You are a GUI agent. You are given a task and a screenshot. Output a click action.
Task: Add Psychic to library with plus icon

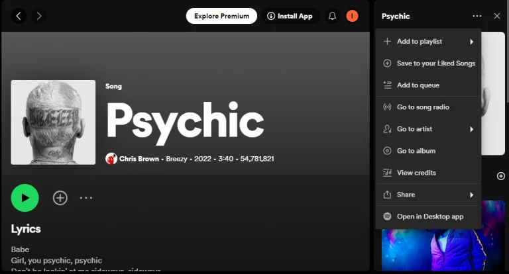(x=60, y=197)
